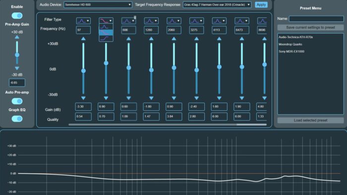Click the down arrow above the 0.90 gain field
Viewport: 347px width, 195px height.
coord(174,98)
